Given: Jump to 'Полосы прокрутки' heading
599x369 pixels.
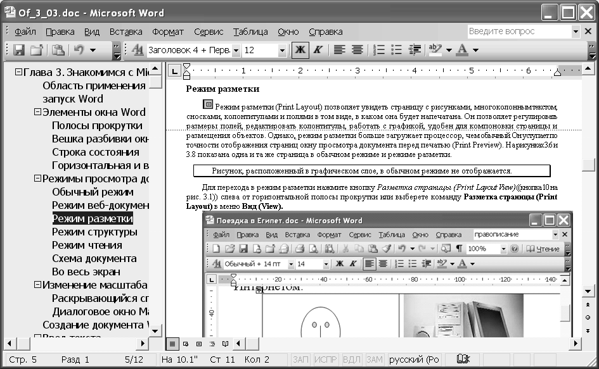Looking at the screenshot, I should (97, 125).
